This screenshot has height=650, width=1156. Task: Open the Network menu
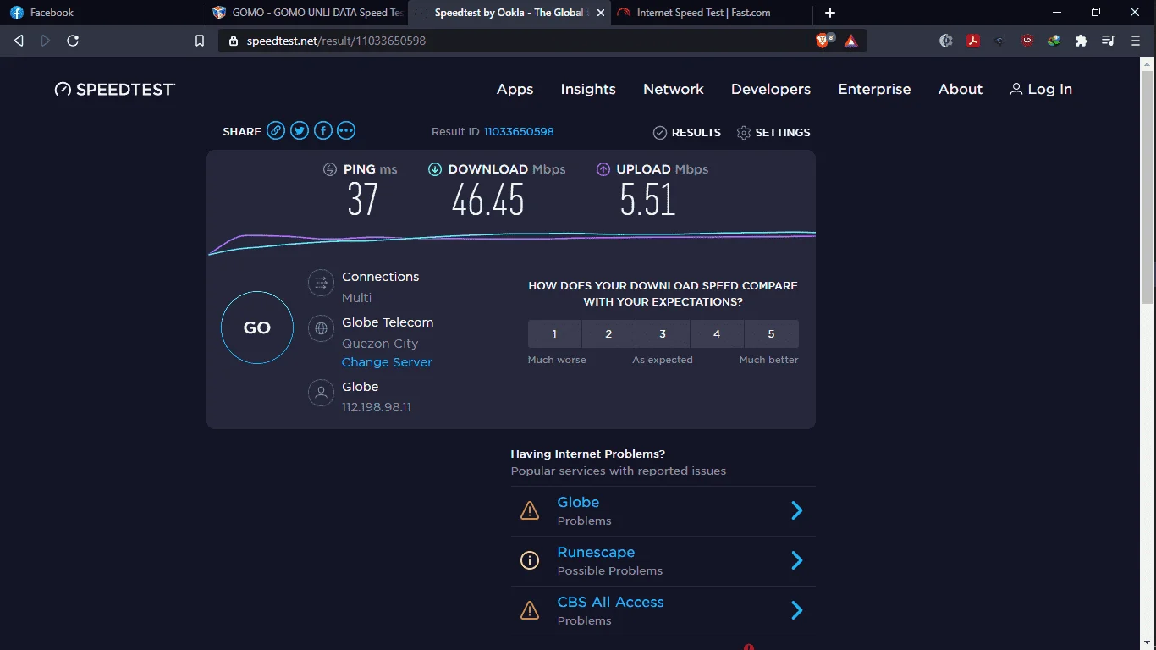[674, 90]
